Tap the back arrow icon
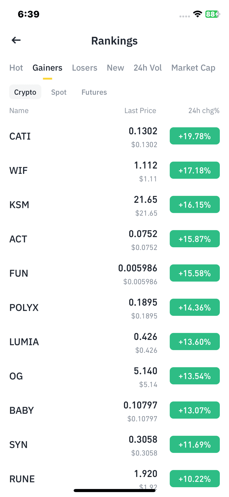This screenshot has height=497, width=229. (16, 40)
